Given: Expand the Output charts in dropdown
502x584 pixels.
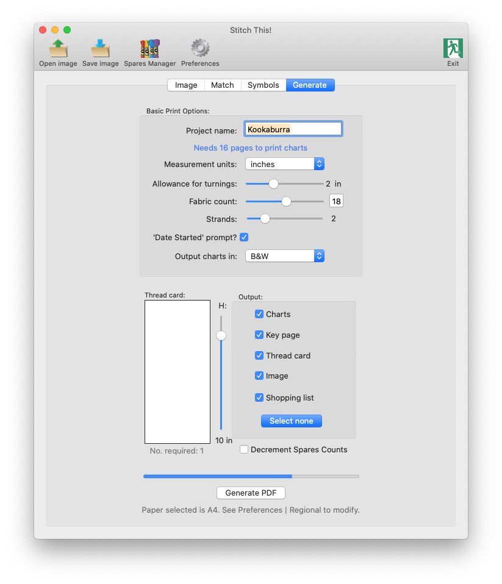Looking at the screenshot, I should 284,256.
